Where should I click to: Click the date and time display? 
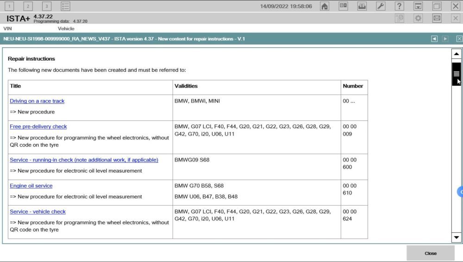point(286,6)
